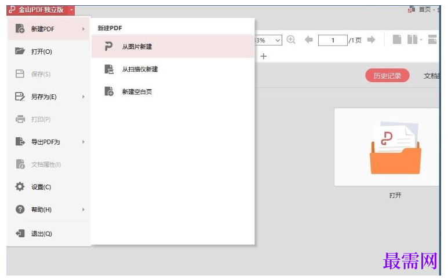Select single page view icon
This screenshot has width=448, height=279.
tap(397, 39)
